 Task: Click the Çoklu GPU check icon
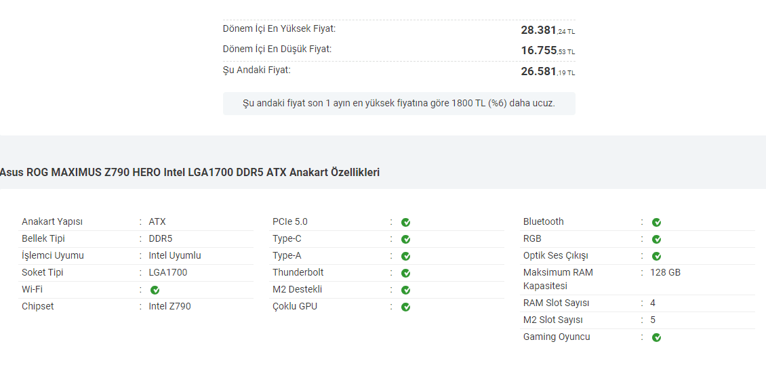coord(405,307)
